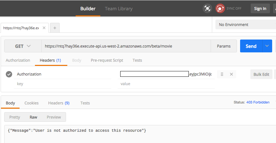The image size is (276, 143).
Task: Open the request Tests tab
Action: coord(137,60)
